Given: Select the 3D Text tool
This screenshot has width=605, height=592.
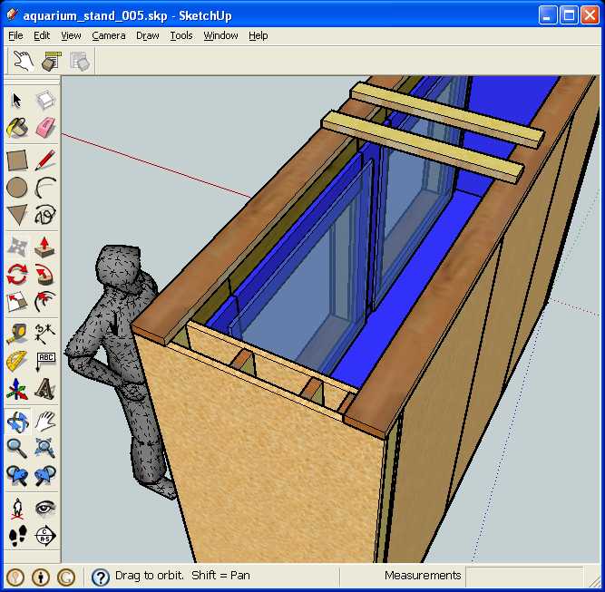Looking at the screenshot, I should (45, 389).
